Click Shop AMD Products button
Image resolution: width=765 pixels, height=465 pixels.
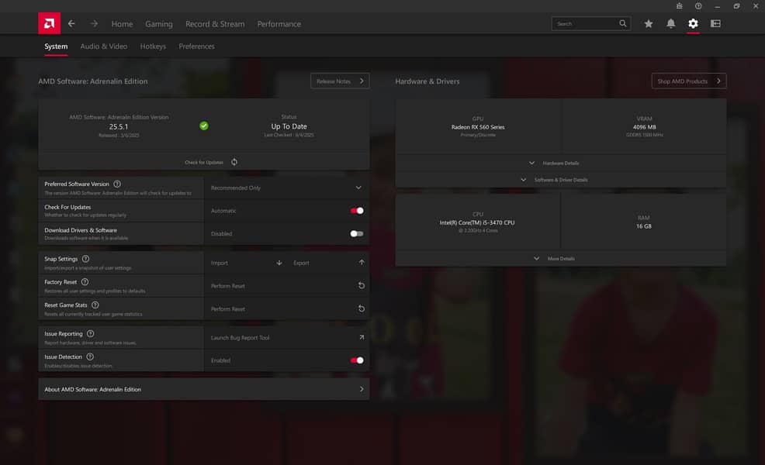click(688, 81)
